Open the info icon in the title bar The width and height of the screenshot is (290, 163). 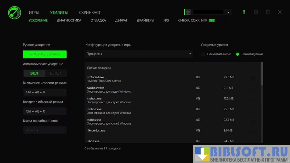click(256, 12)
